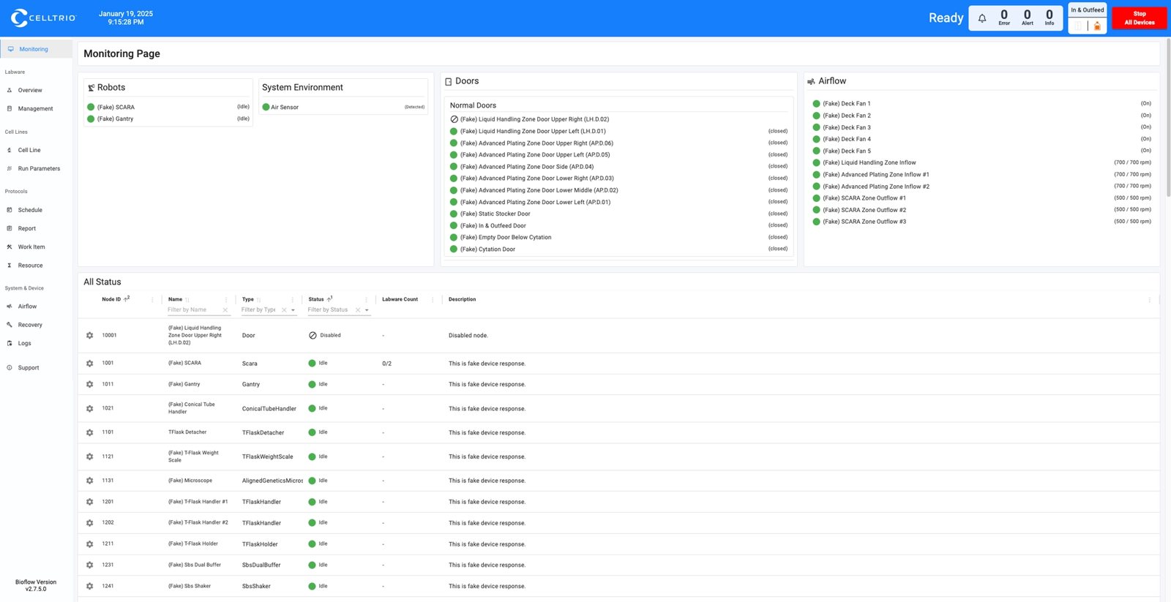Open gear settings for Sbs Shaker row 1241
Viewport: 1171px width, 602px height.
click(90, 587)
